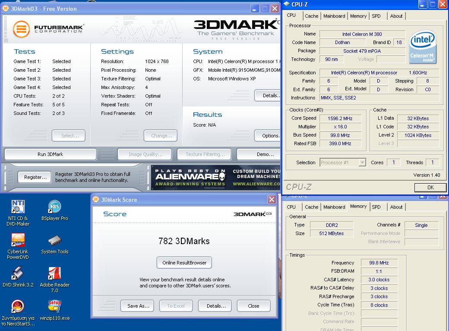Open Details... in score dialog
449x331 pixels.
pyautogui.click(x=215, y=306)
